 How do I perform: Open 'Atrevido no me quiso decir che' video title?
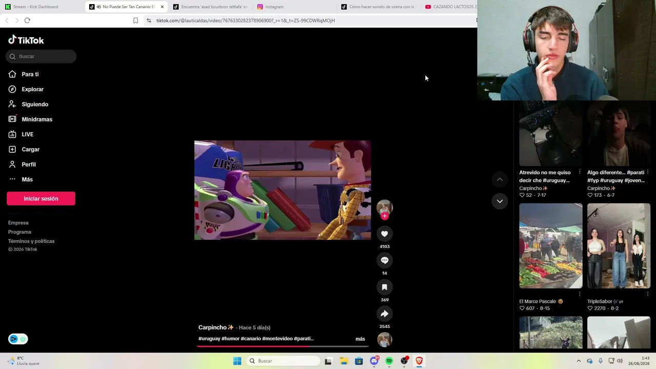[x=545, y=176]
